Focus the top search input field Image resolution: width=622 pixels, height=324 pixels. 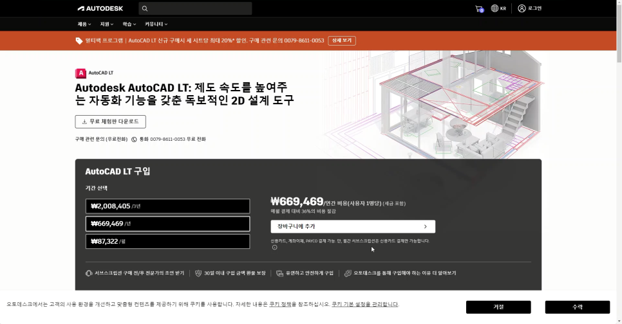click(x=195, y=8)
